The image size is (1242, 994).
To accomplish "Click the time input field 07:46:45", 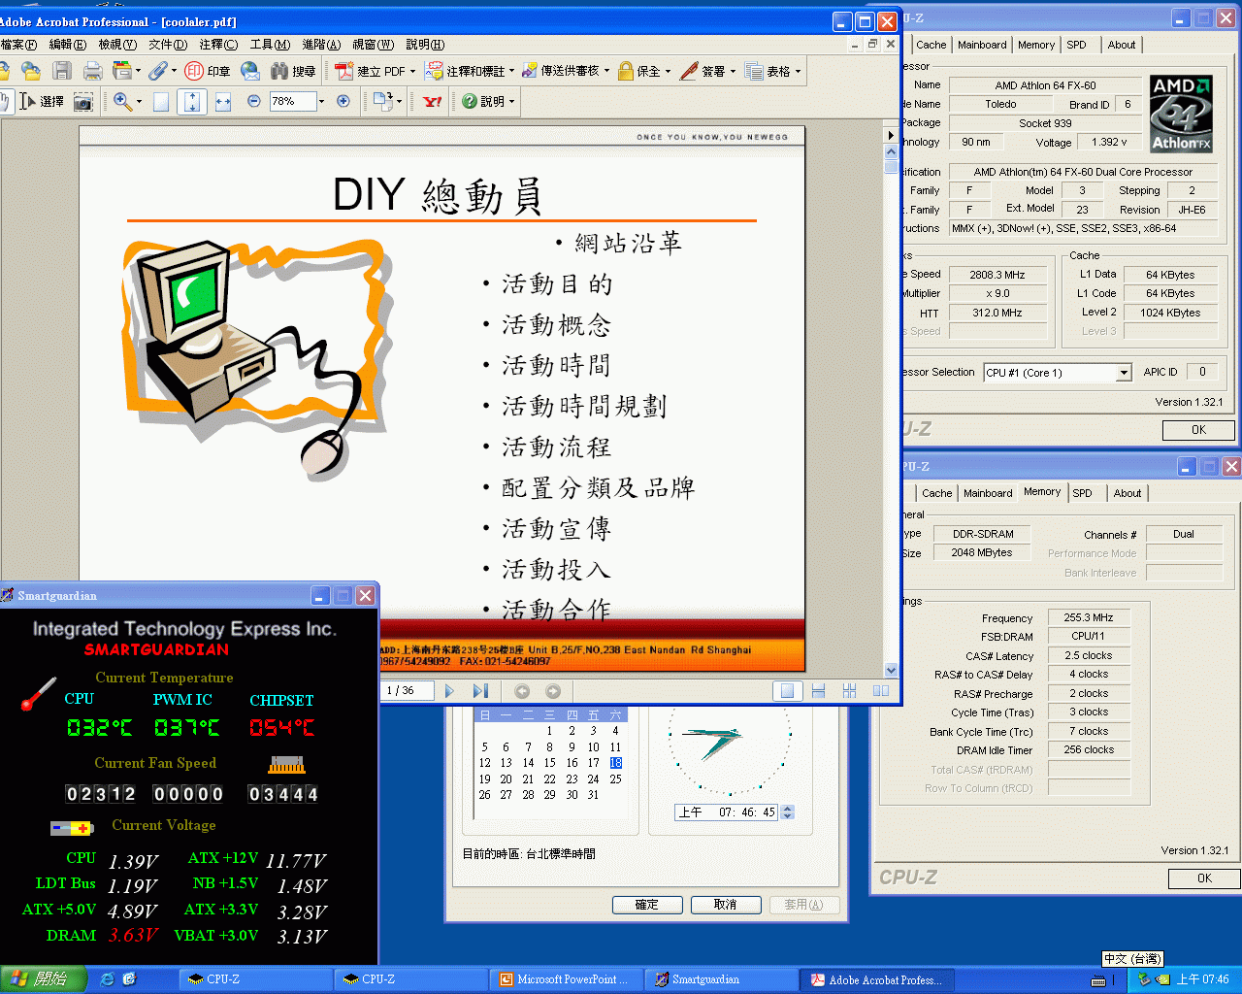I will (x=728, y=812).
